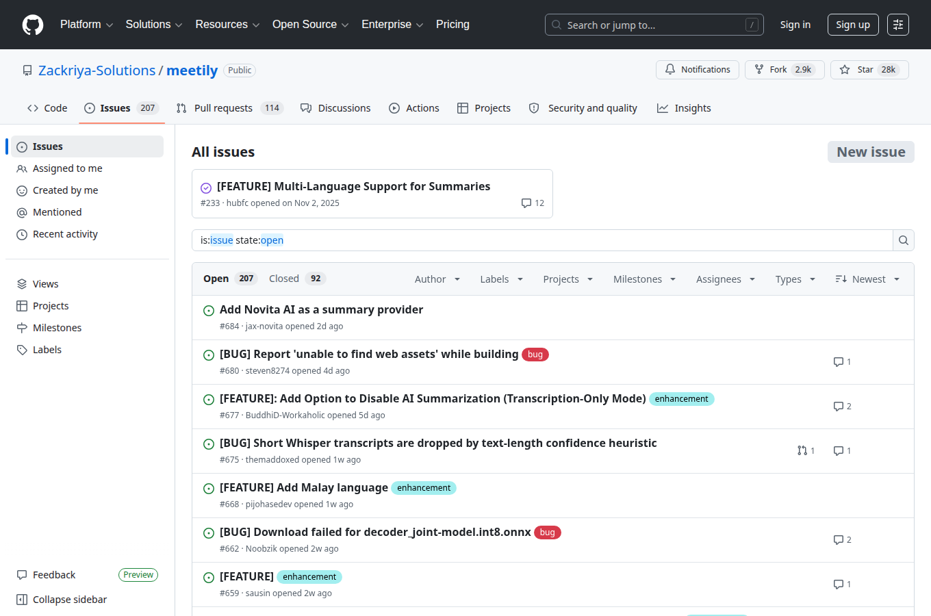Toggle the Feedback Preview badge
The image size is (931, 616).
coord(138,575)
